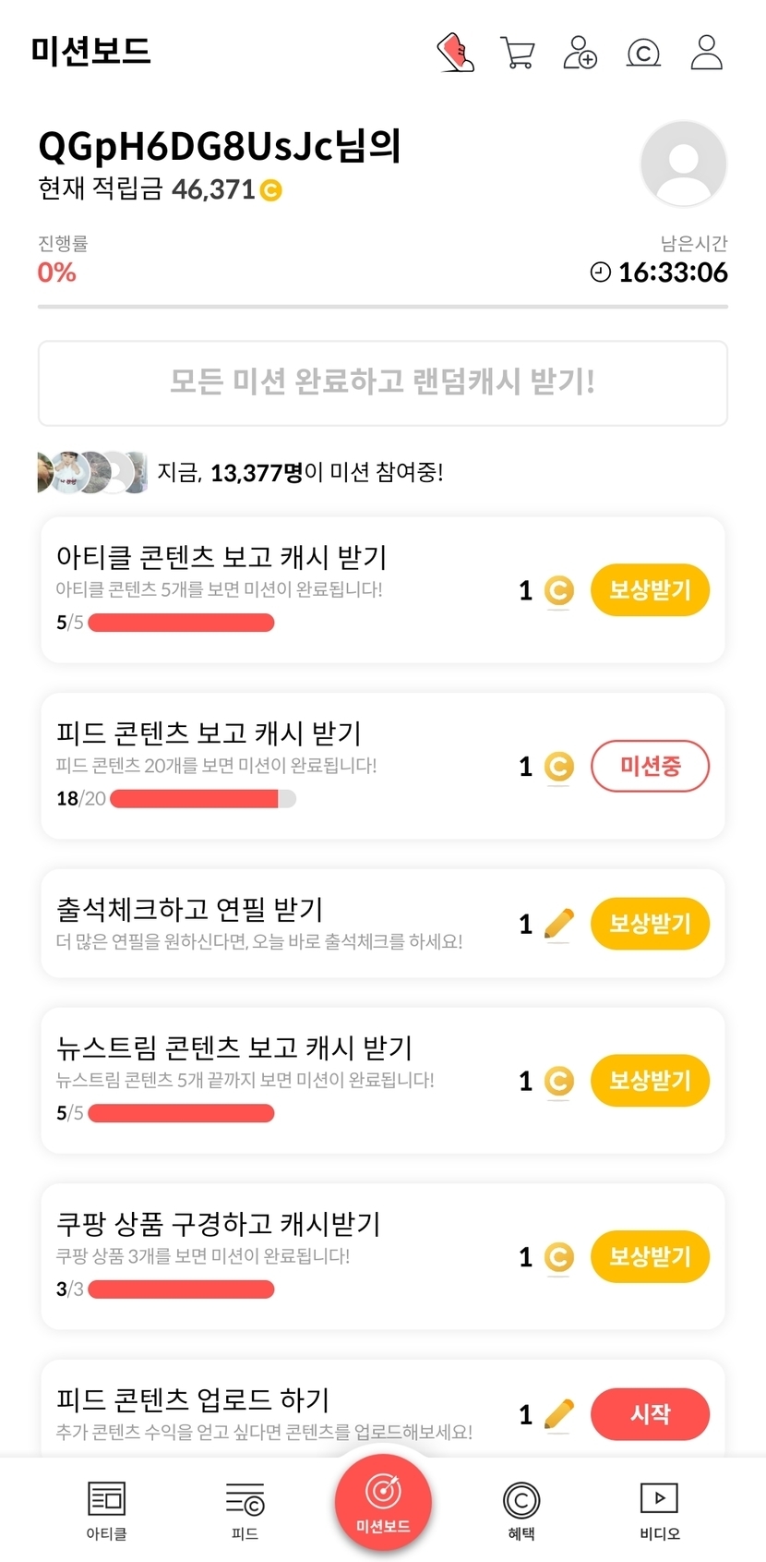
Task: Open the shopping cart
Action: (x=518, y=53)
